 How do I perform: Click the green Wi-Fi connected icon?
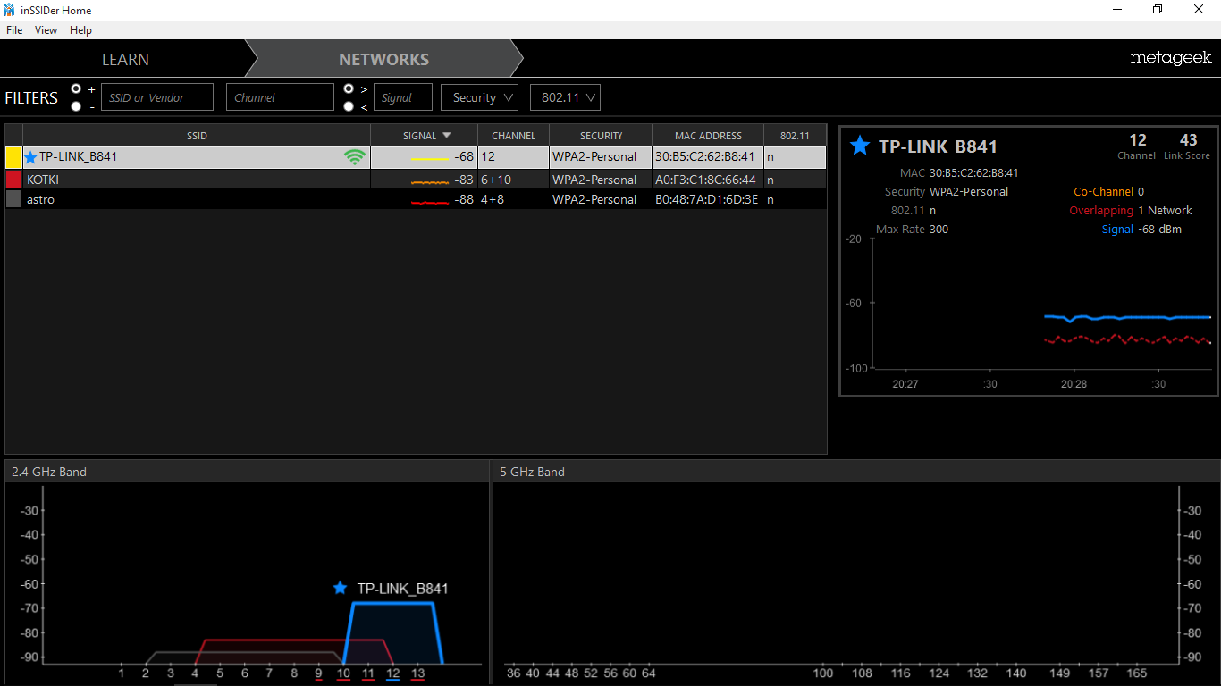(x=355, y=157)
